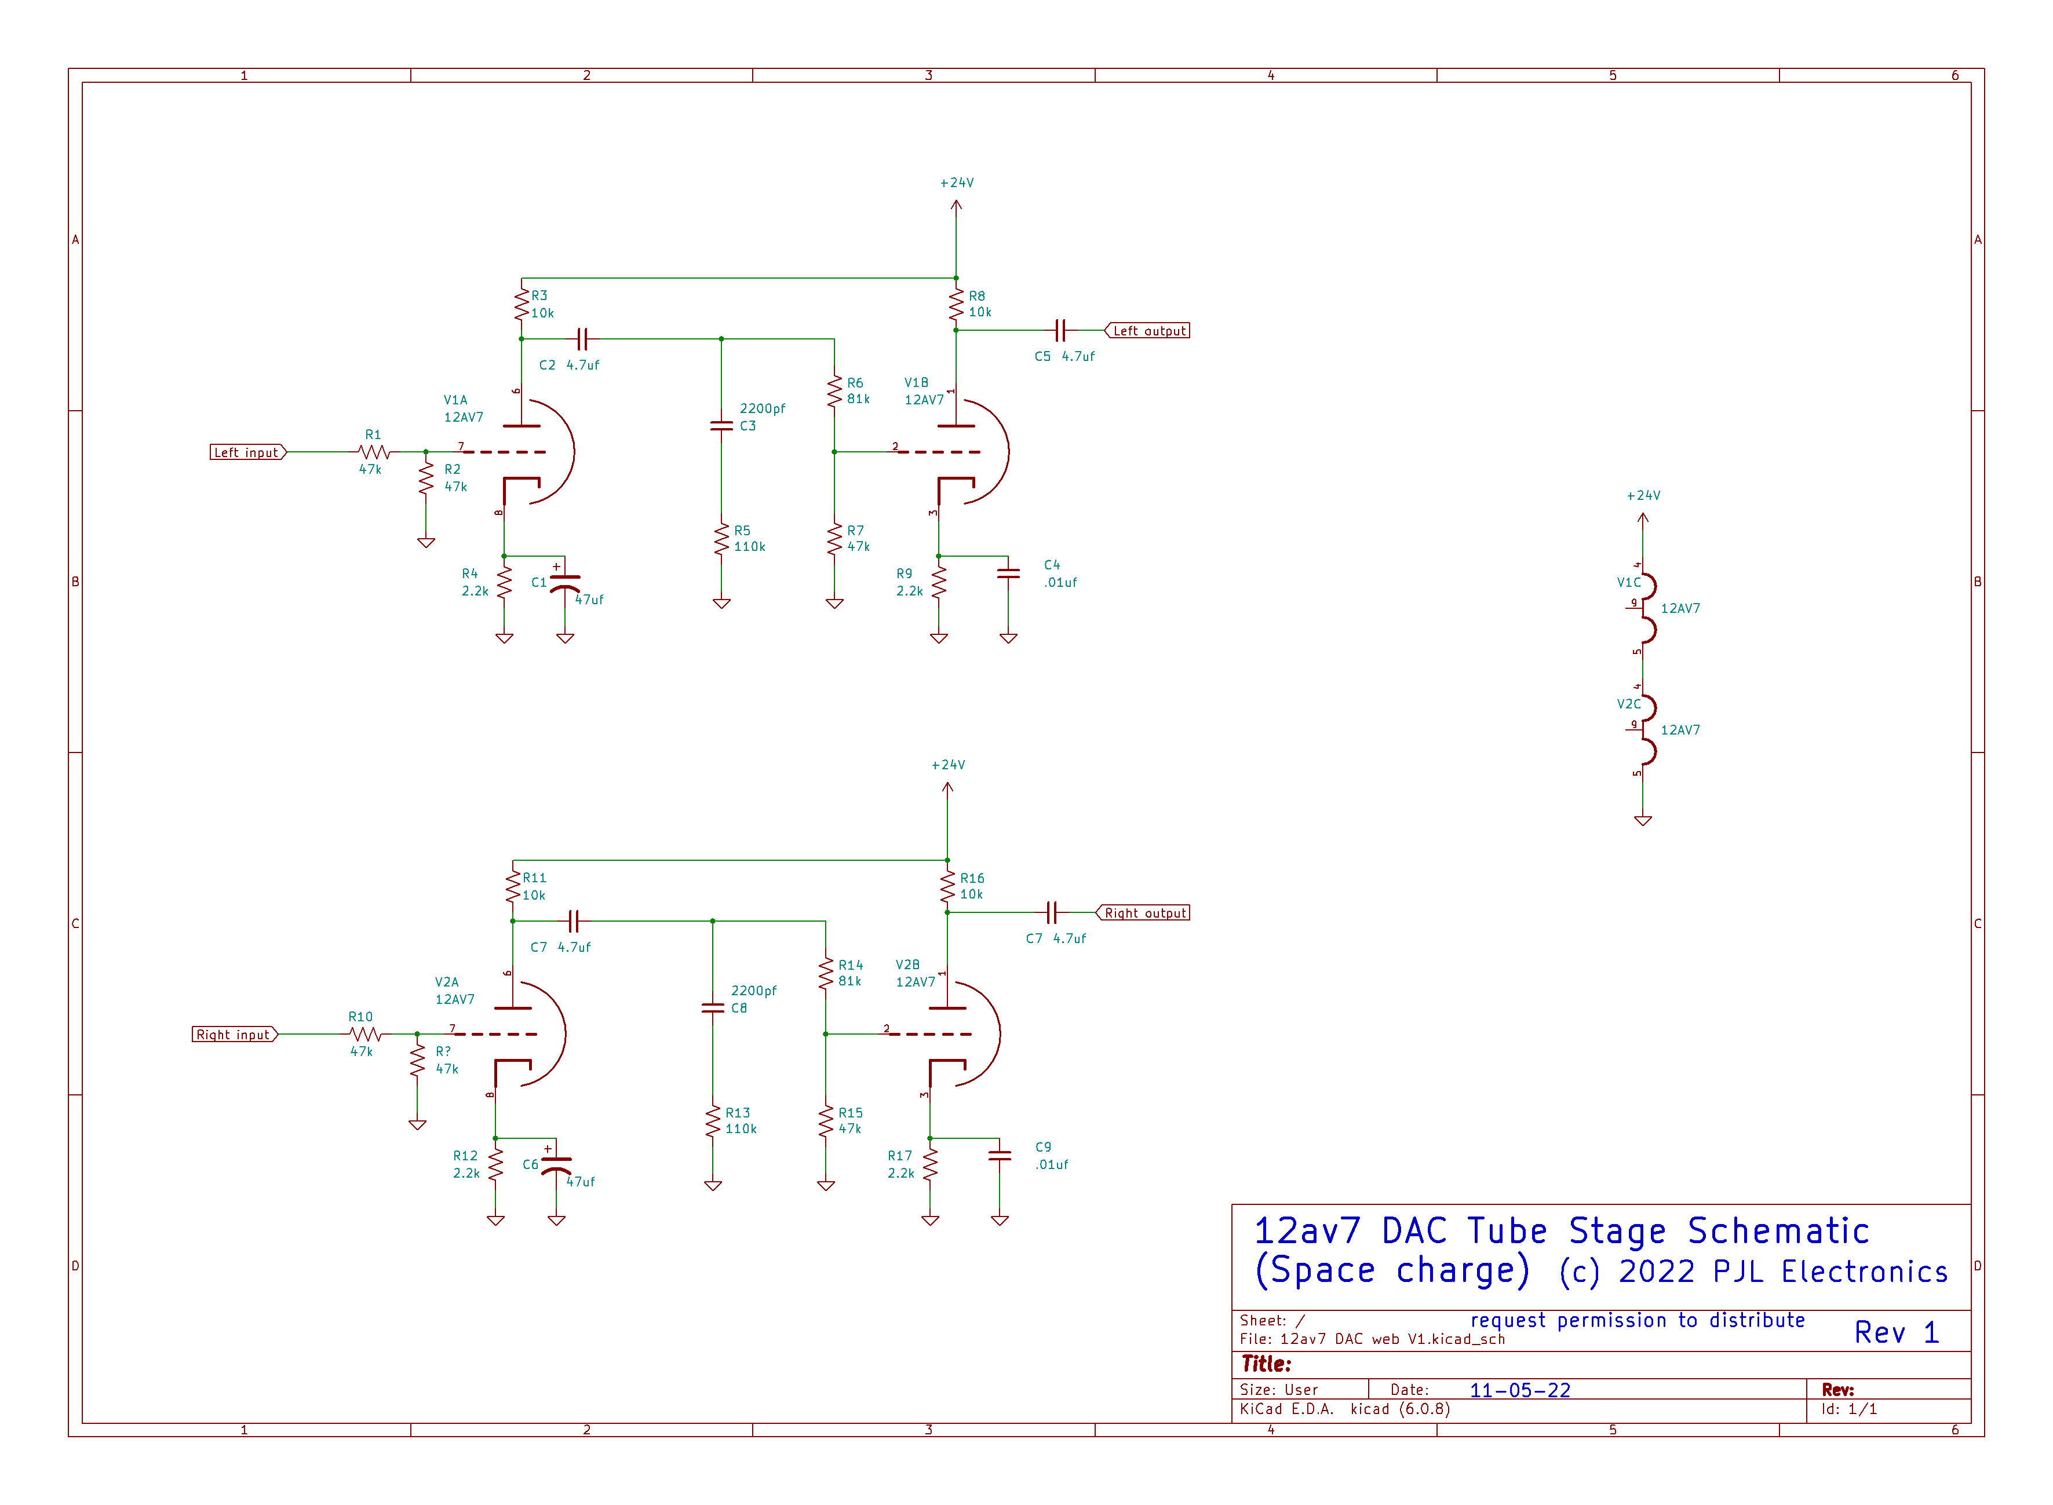The height and width of the screenshot is (1505, 2053).
Task: Click resistor R1 47k symbol
Action: pos(374,452)
